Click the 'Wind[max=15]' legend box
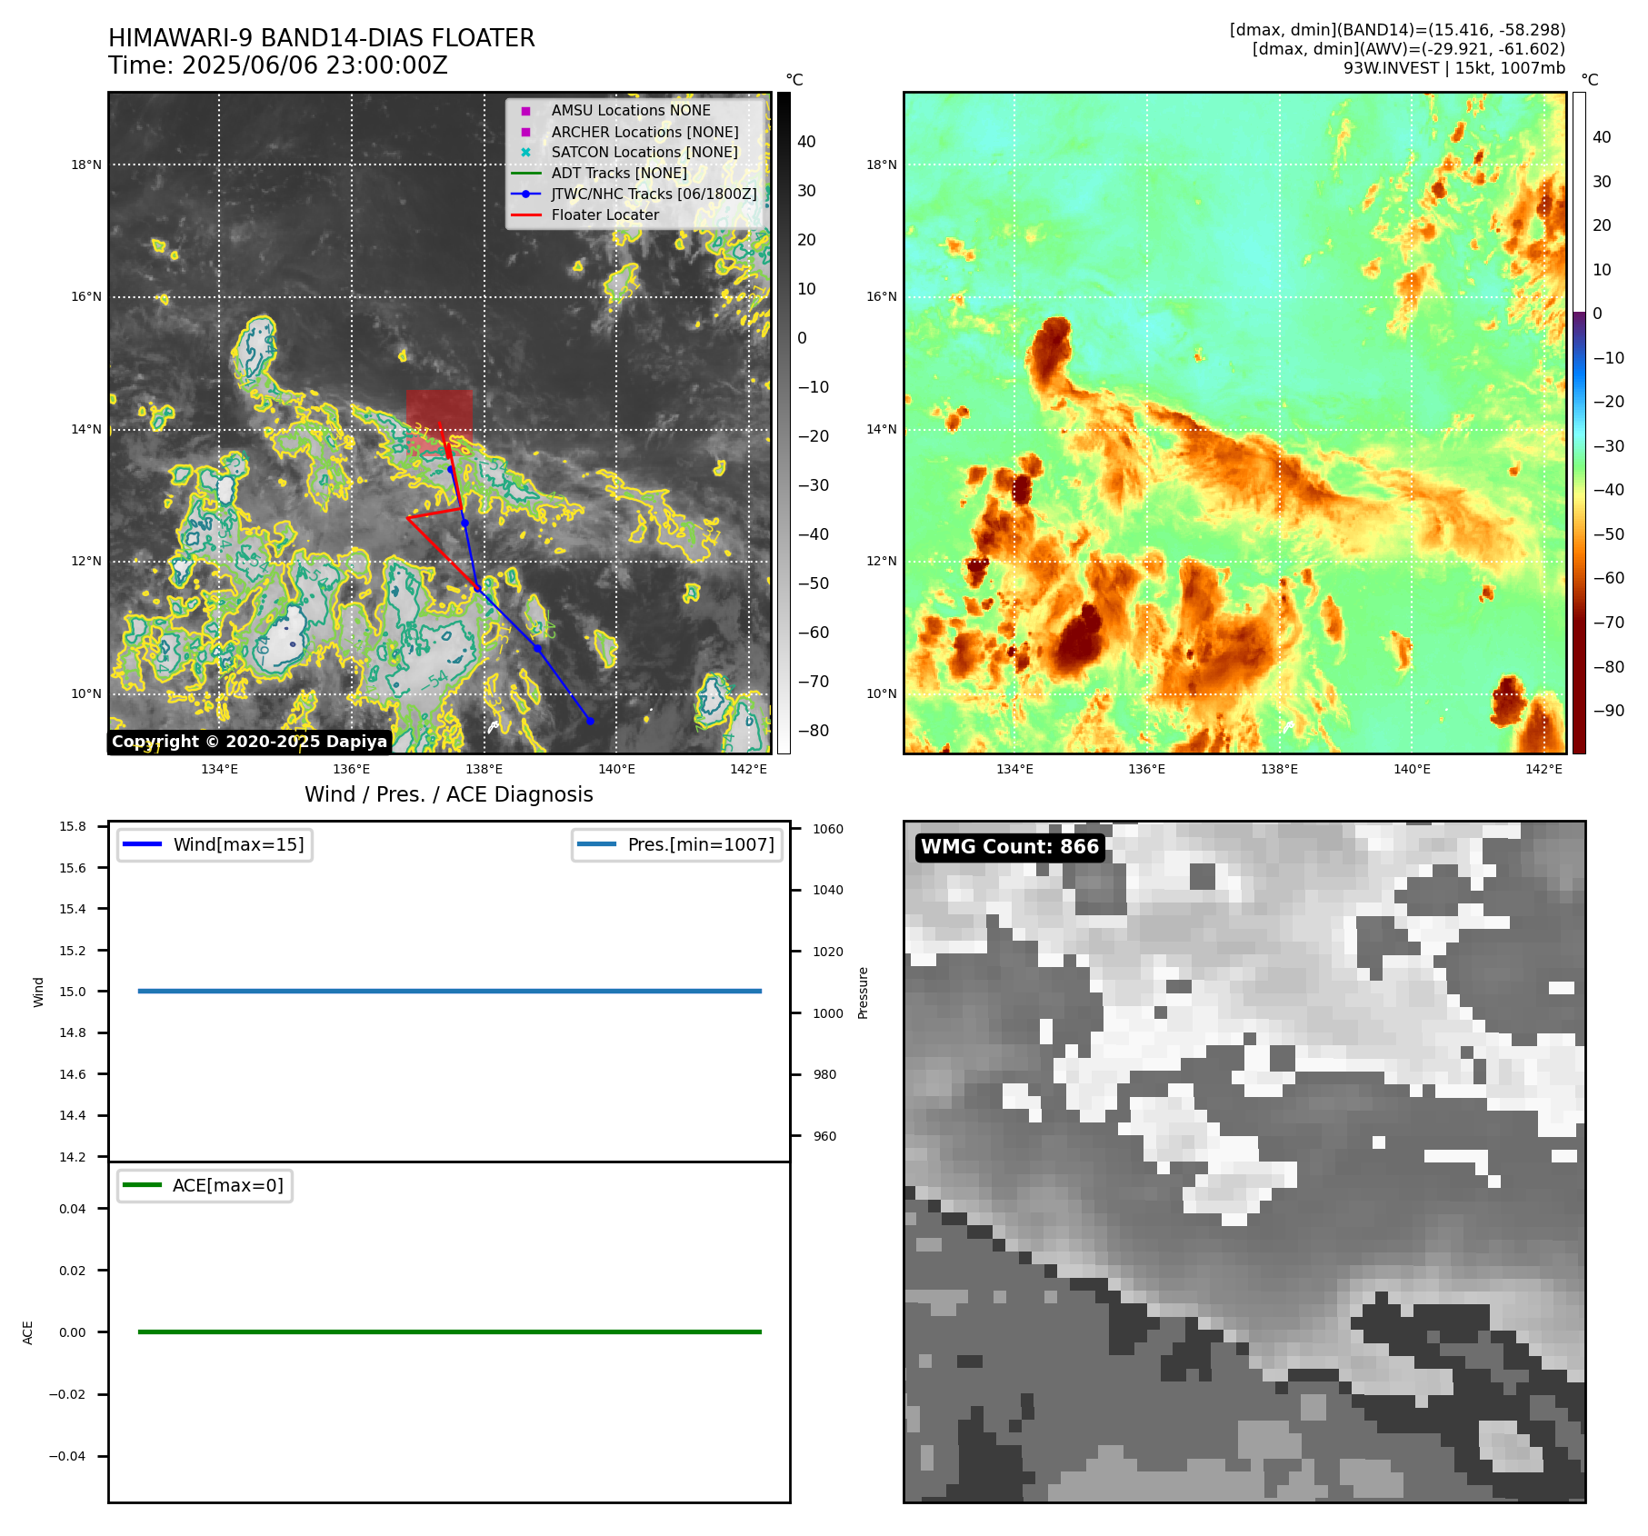The image size is (1648, 1536). (215, 844)
